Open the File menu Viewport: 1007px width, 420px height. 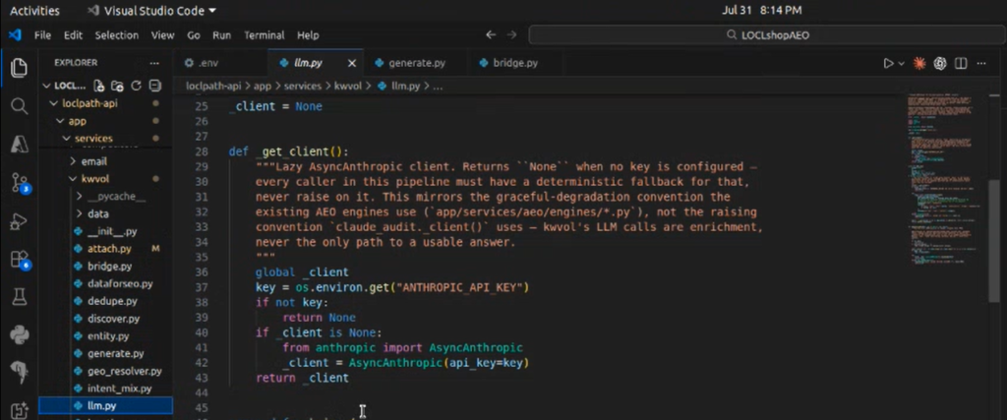pos(42,35)
